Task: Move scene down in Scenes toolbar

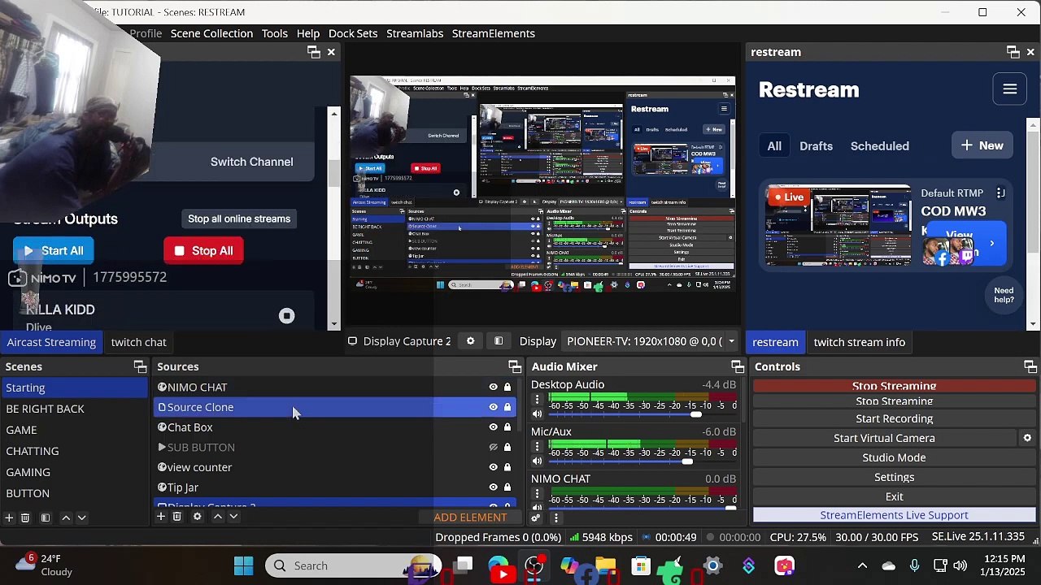Action: [81, 518]
